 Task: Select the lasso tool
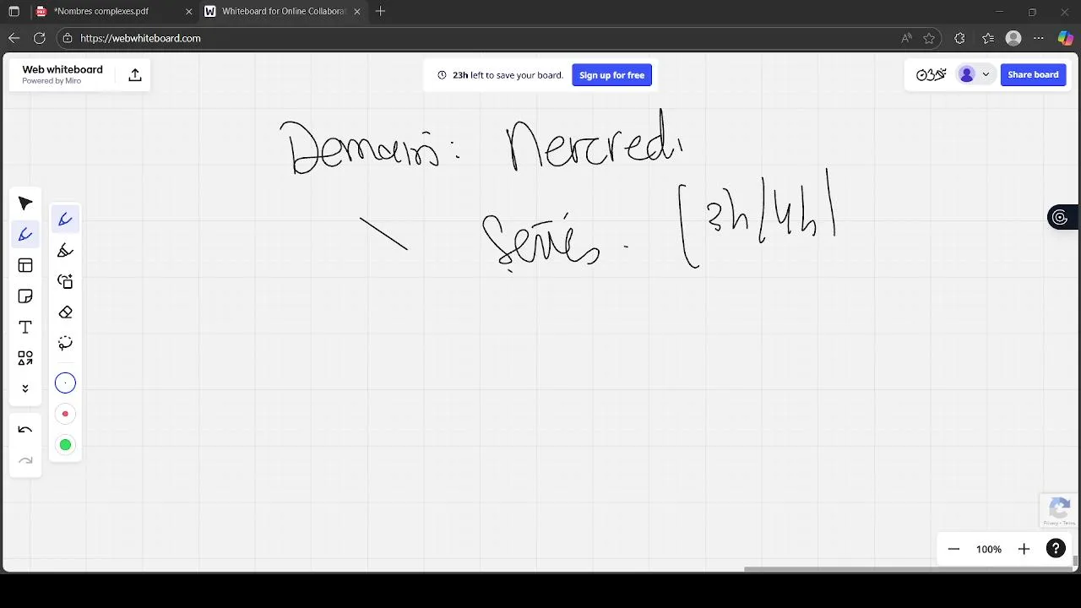point(65,343)
